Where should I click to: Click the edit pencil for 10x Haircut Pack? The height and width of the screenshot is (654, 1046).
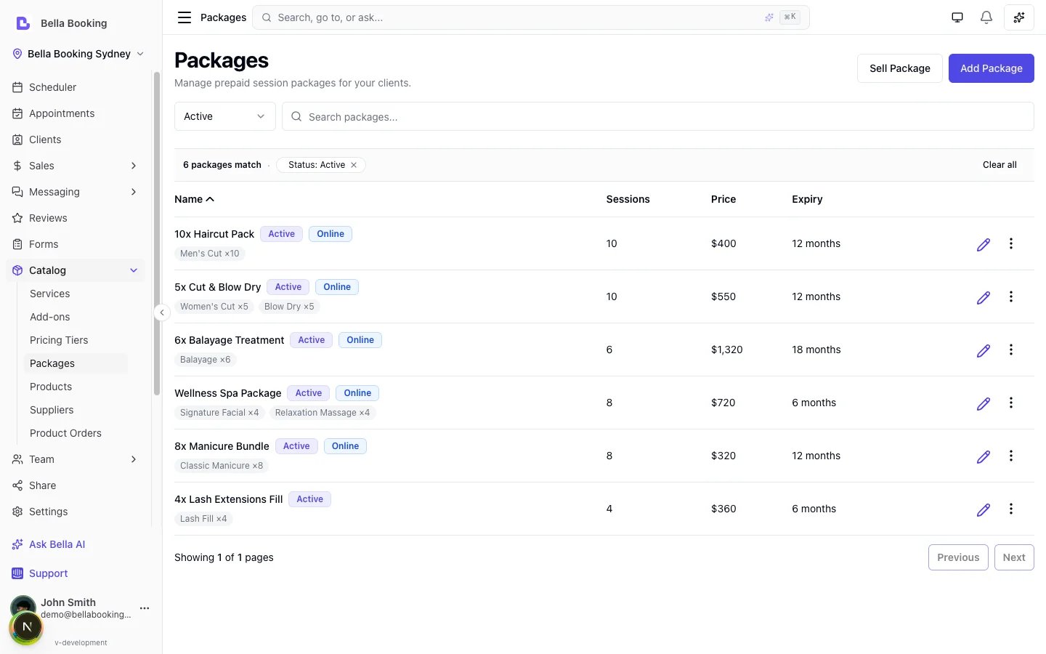pyautogui.click(x=983, y=244)
